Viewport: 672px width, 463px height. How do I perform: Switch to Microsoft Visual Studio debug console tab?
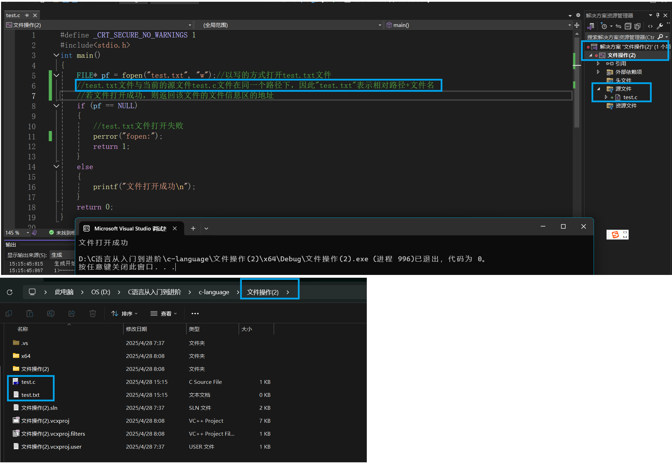(x=129, y=228)
